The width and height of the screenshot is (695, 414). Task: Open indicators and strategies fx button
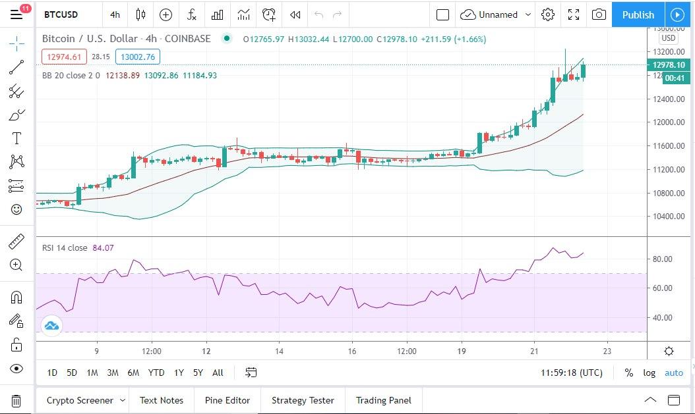click(191, 14)
